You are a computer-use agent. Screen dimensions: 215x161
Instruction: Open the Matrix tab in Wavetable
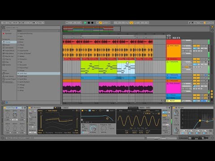(142, 108)
